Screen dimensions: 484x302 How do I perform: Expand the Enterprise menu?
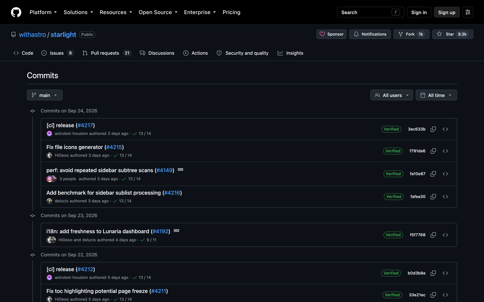click(200, 12)
